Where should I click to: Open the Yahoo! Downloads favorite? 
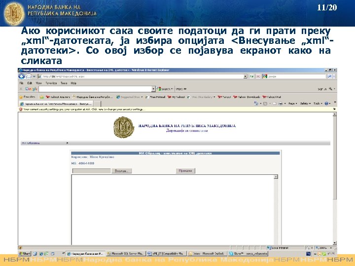247,97
